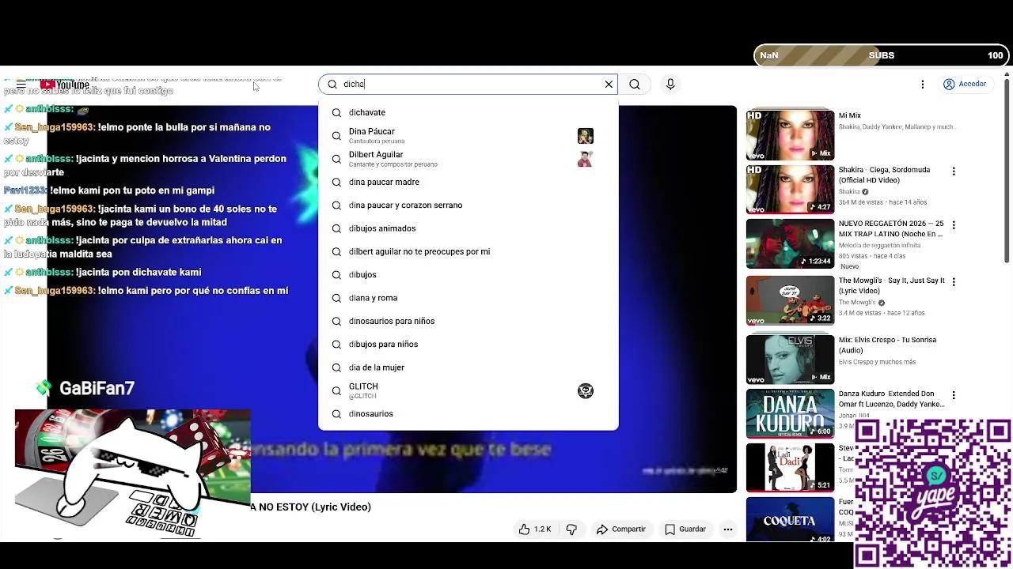Click the video title ending NO ESTOY (Lyric Video)
The width and height of the screenshot is (1013, 569).
311,507
